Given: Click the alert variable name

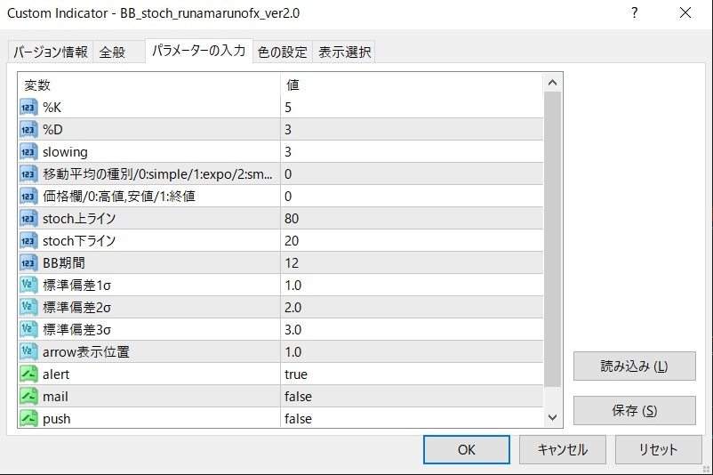Looking at the screenshot, I should pyautogui.click(x=56, y=374).
